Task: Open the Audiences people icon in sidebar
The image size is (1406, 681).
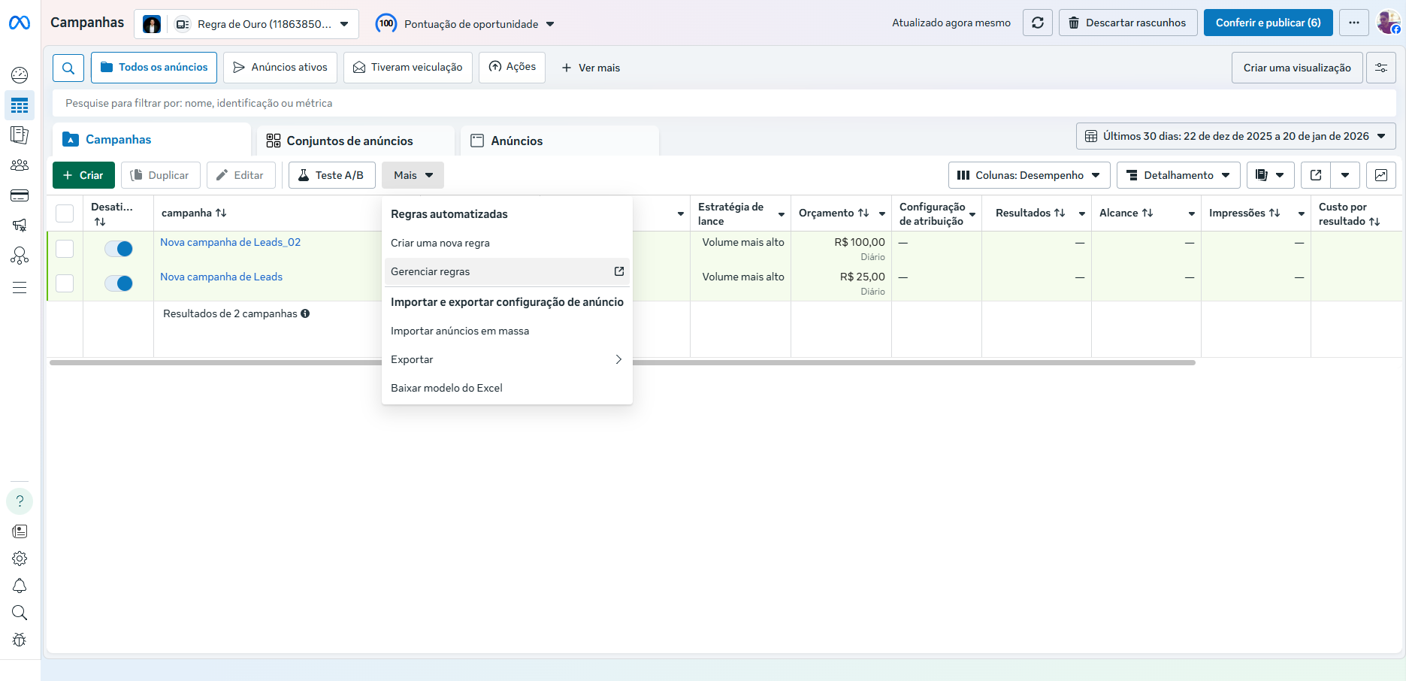Action: point(20,165)
